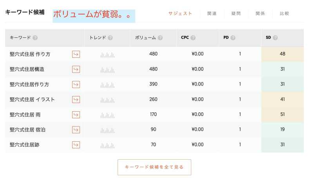Click help icon next to トレンド header
Viewport: 312px width, 178px height.
click(x=110, y=38)
